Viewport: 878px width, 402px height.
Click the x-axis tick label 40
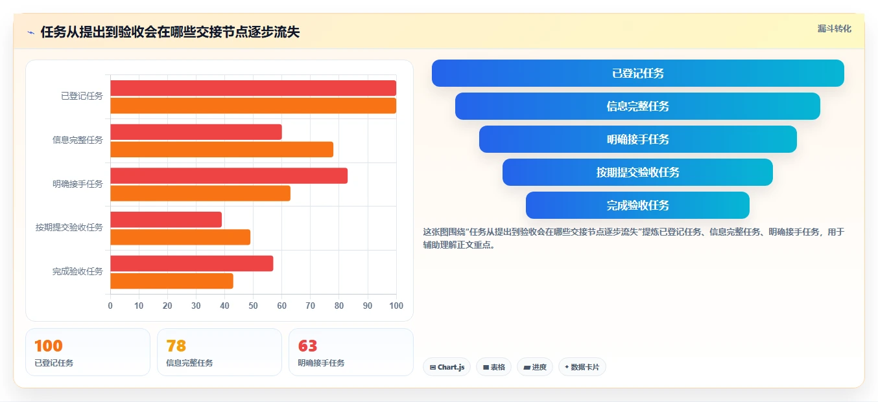point(224,306)
